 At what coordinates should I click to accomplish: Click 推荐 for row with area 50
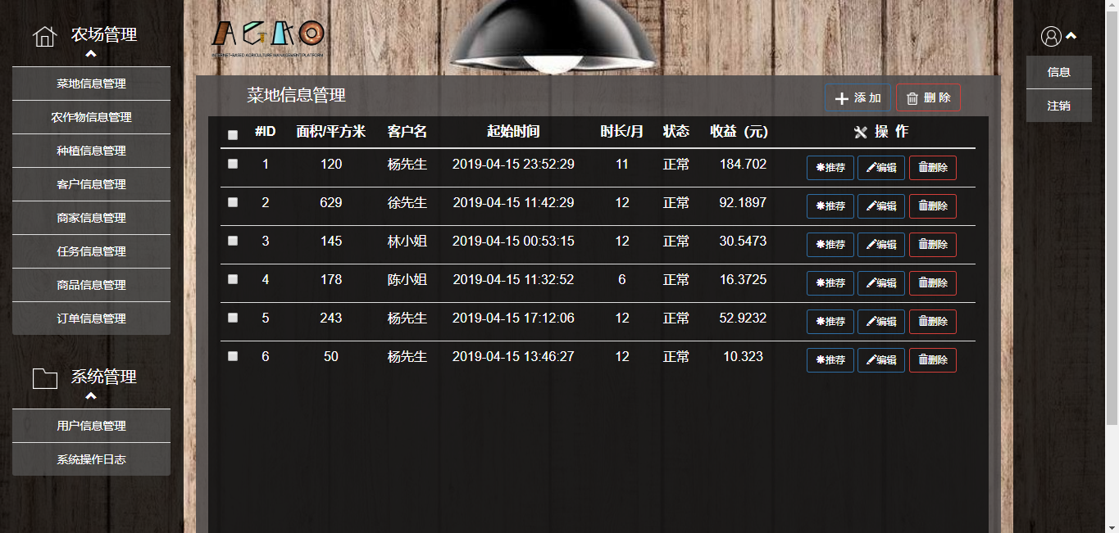click(830, 360)
